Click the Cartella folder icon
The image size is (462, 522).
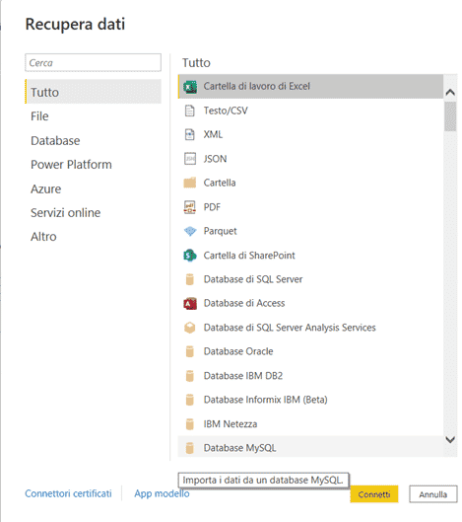pos(190,183)
